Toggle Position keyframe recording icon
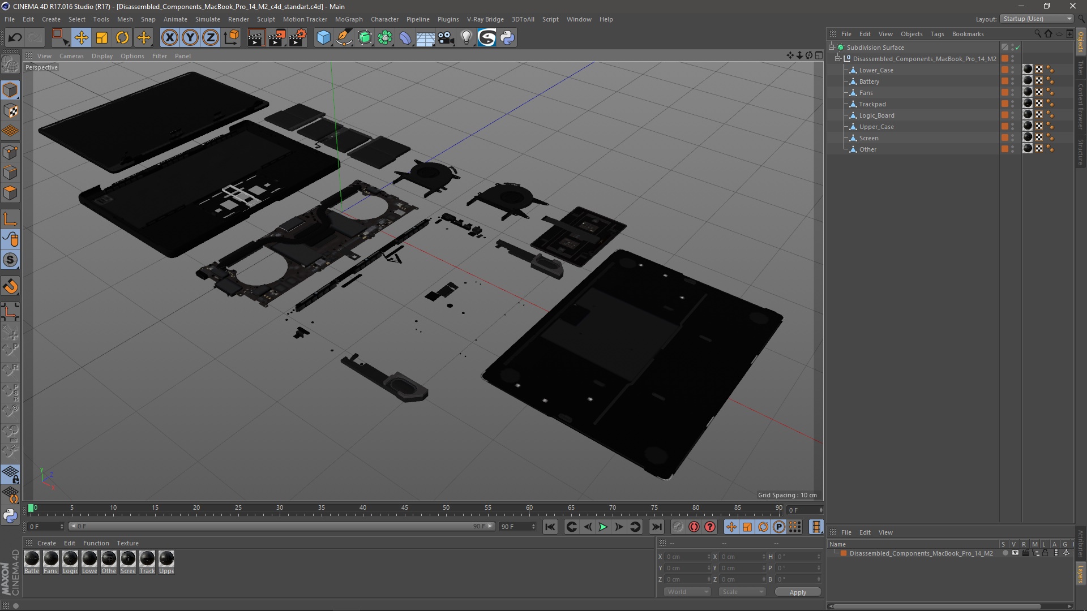Screen dimensions: 1087x611 click(x=731, y=527)
